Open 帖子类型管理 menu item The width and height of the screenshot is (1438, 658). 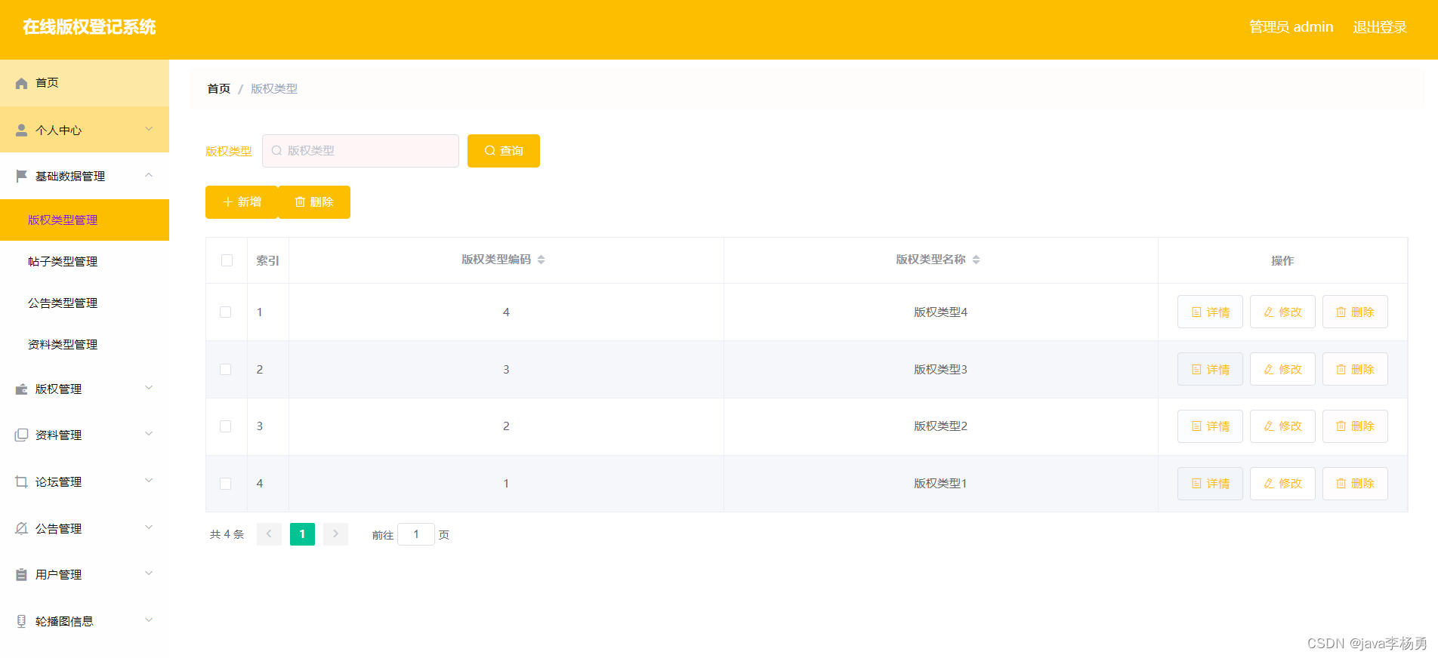(x=85, y=261)
